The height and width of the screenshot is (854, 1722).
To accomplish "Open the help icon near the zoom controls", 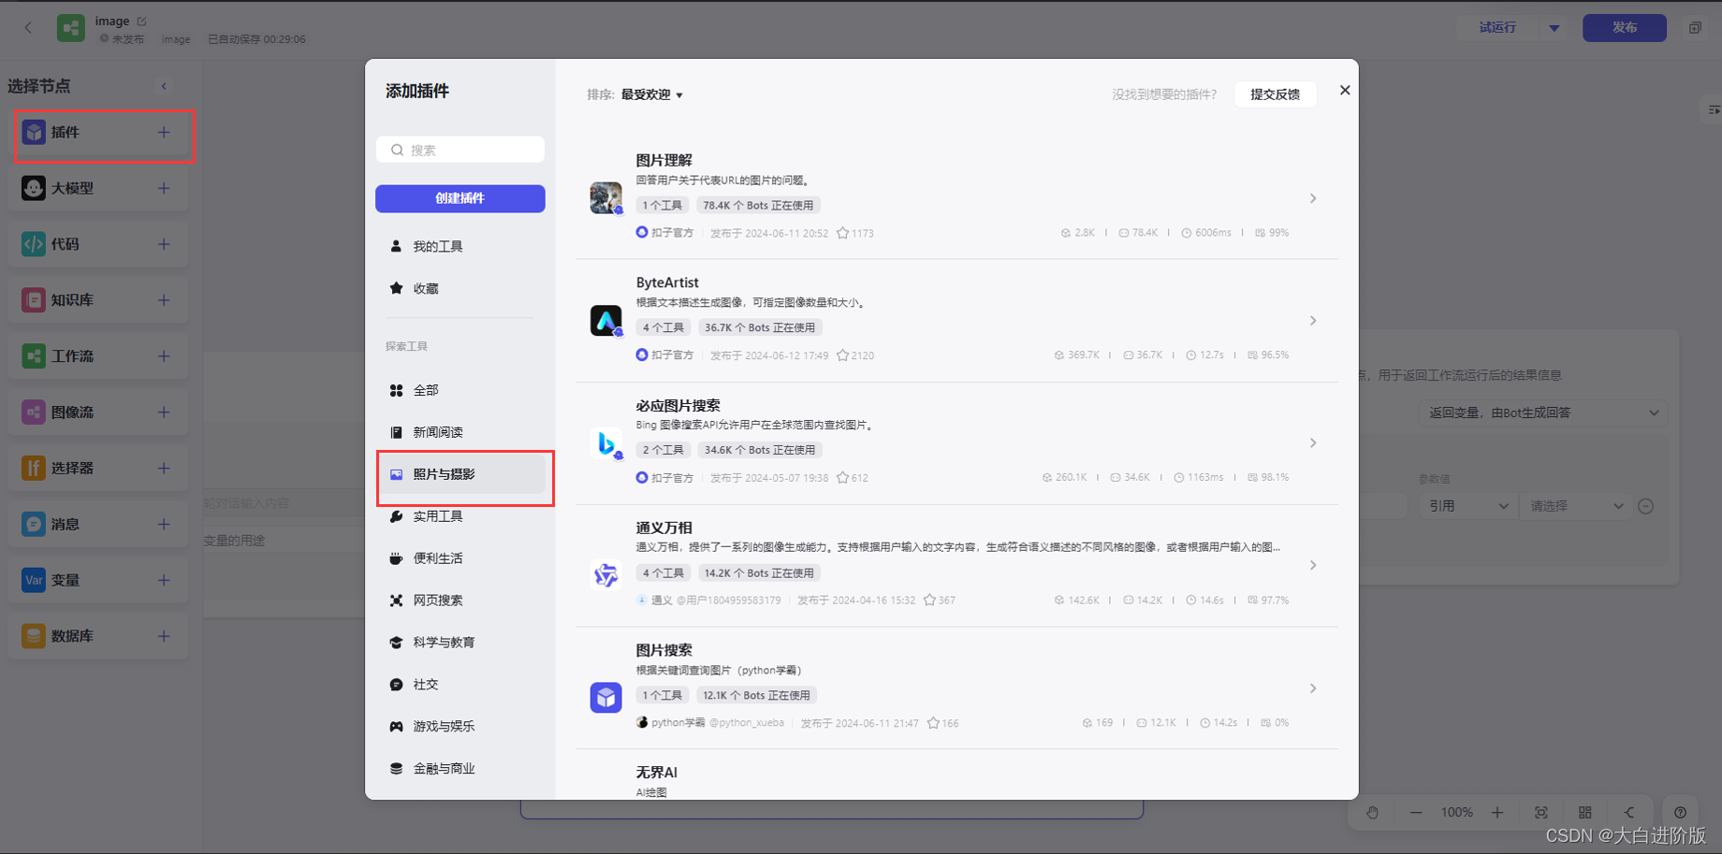I will pos(1680,812).
